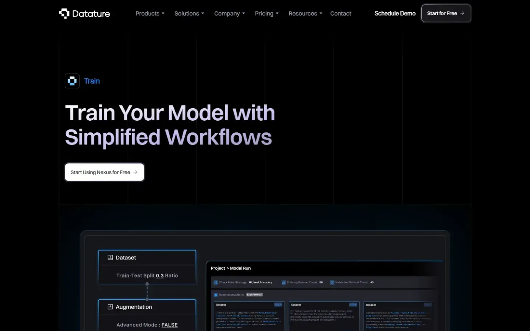Screen dimensions: 530x331
Task: Click the Dataset node plus icon
Action: pos(110,258)
